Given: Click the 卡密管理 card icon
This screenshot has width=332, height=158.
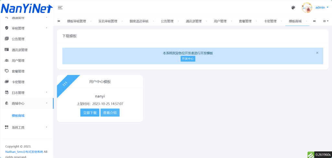Looking at the screenshot, I should pyautogui.click(x=6, y=82).
